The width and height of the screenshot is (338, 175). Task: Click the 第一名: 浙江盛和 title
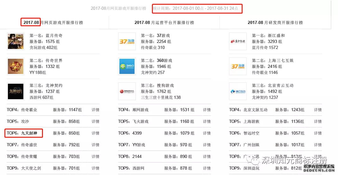(269, 36)
